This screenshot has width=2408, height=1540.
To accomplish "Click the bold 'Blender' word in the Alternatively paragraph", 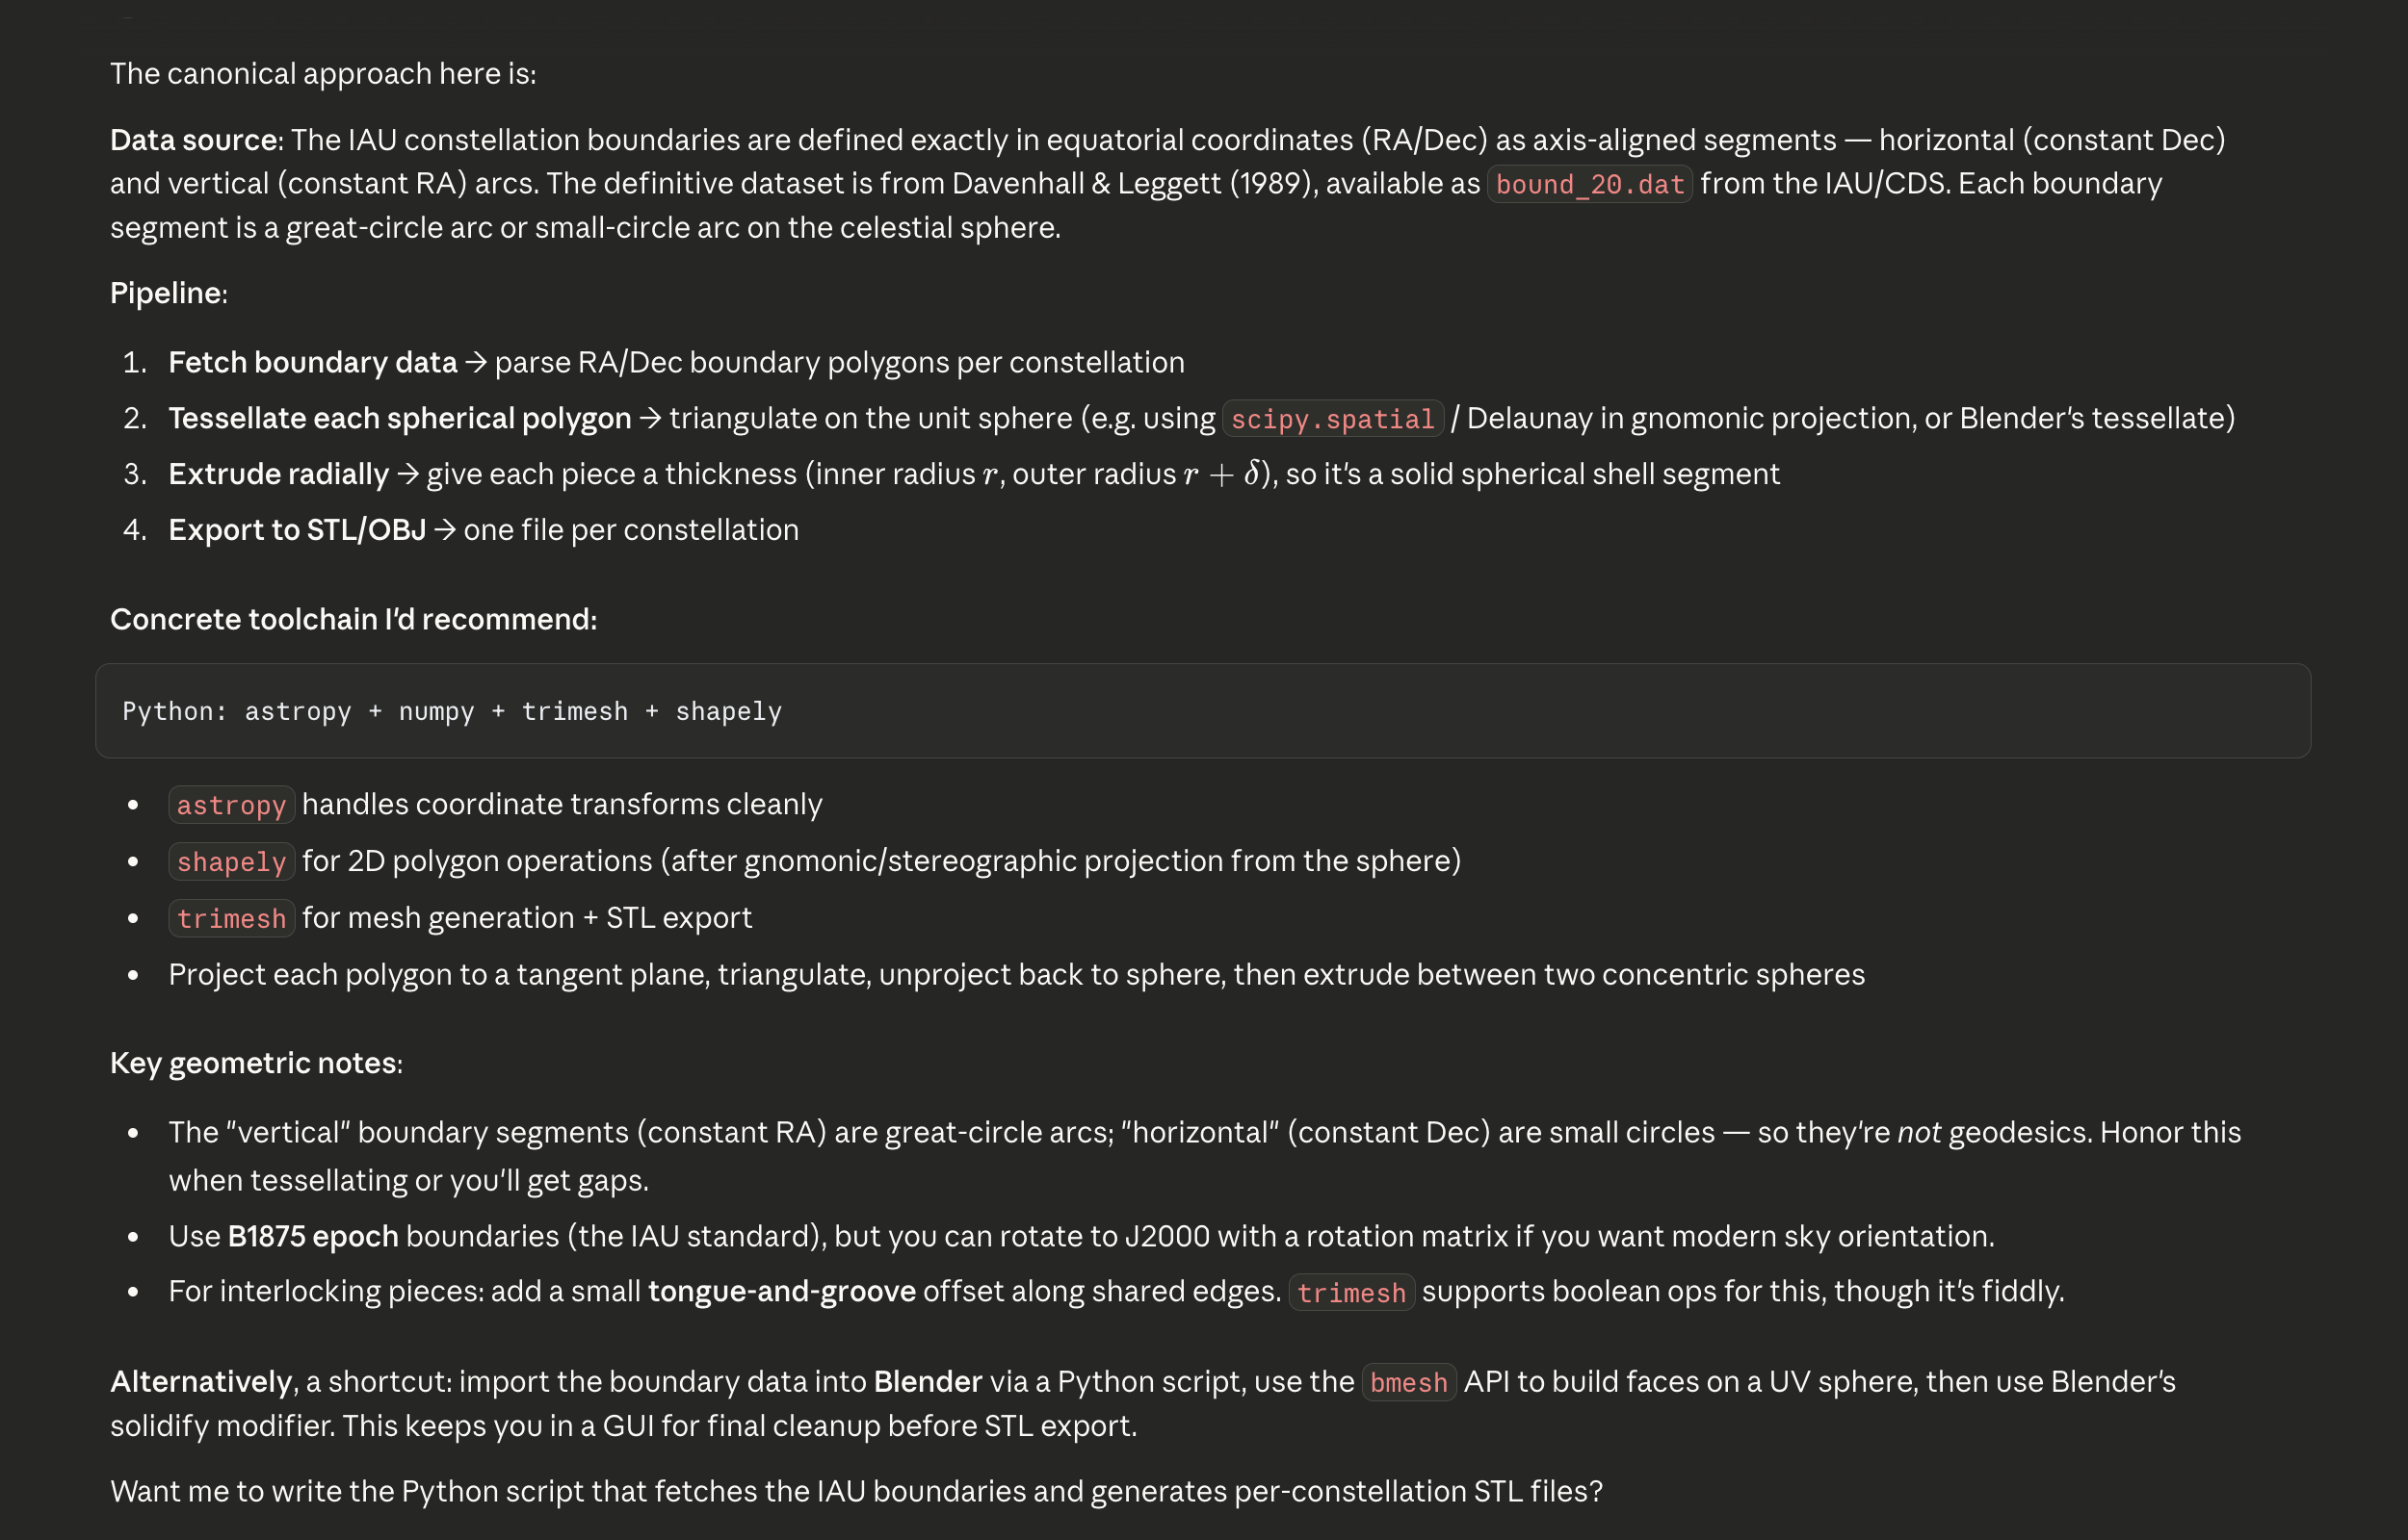I will [x=928, y=1382].
